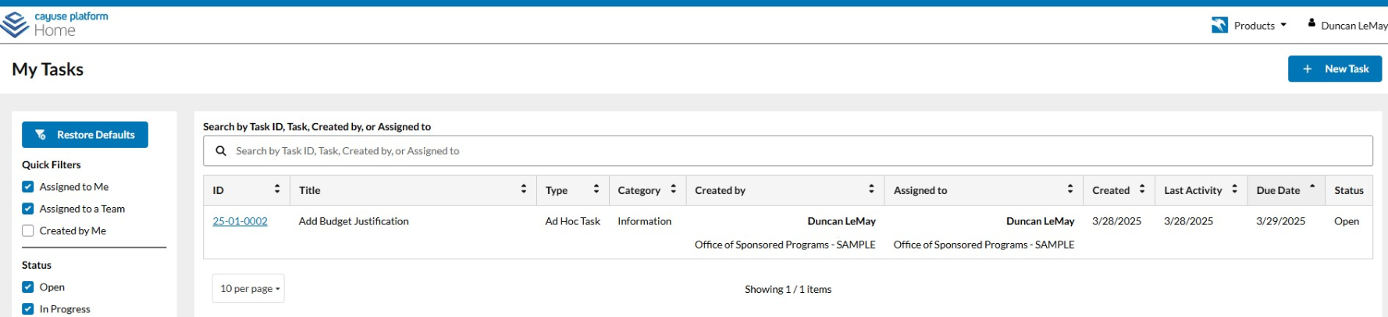Uncheck the Assigned to Me filter
1388x317 pixels.
pos(28,187)
